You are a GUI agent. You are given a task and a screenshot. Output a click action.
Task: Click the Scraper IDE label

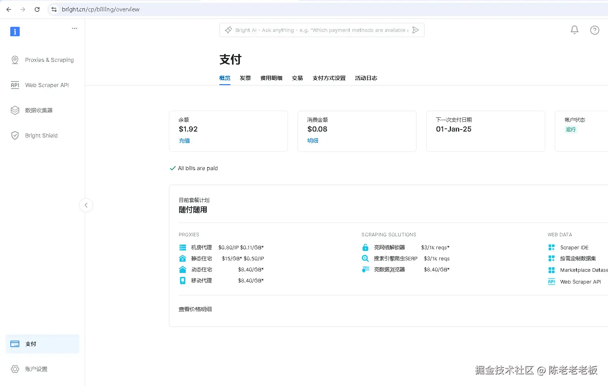pos(574,247)
